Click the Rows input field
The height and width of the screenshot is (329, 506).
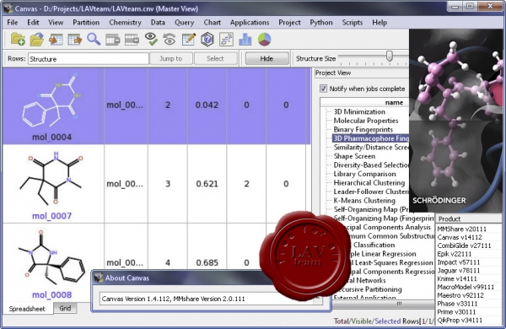(88, 59)
